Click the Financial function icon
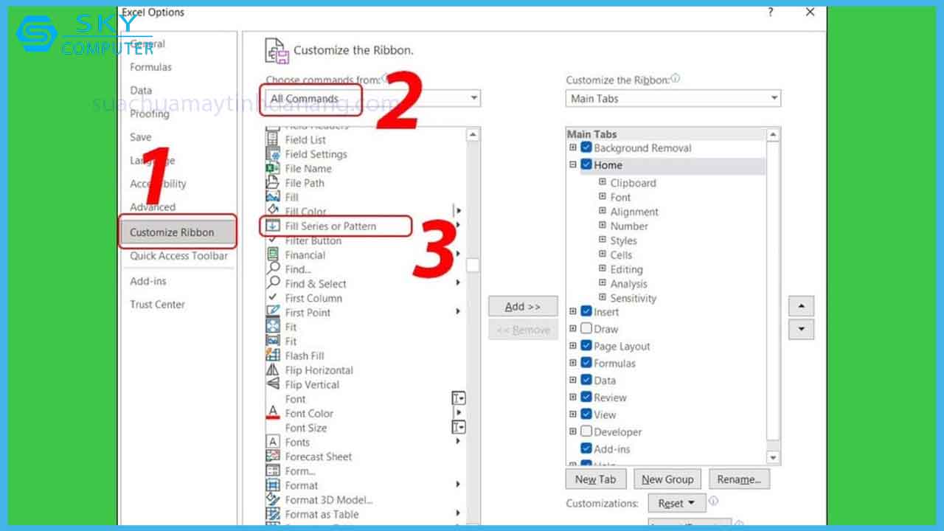944x531 pixels. 273,254
